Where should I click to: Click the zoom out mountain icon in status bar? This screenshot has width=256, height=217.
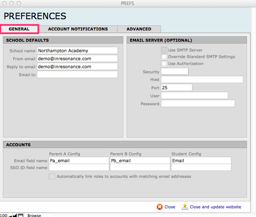[x=10, y=215]
